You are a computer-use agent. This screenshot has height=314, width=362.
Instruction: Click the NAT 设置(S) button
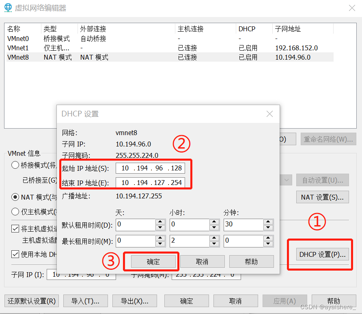pyautogui.click(x=322, y=197)
